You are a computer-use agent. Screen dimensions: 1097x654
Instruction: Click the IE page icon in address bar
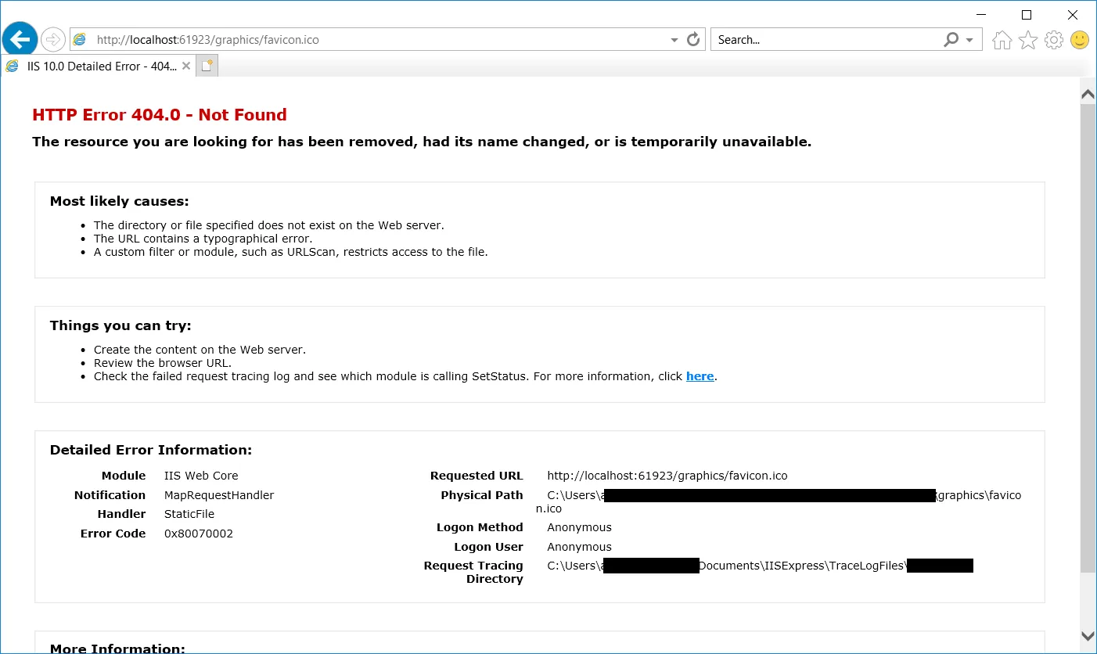point(79,39)
